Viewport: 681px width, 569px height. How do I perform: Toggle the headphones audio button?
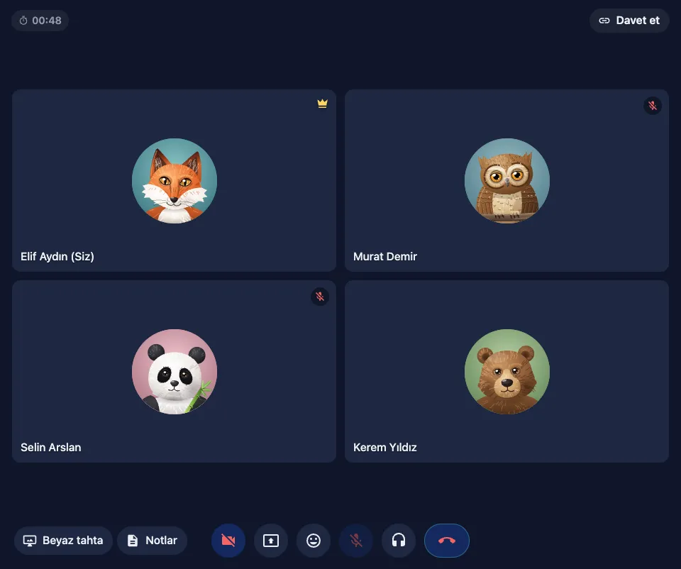[x=398, y=541]
